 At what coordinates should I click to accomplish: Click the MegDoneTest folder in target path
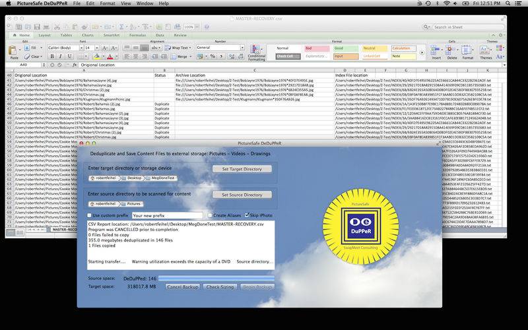[160, 178]
